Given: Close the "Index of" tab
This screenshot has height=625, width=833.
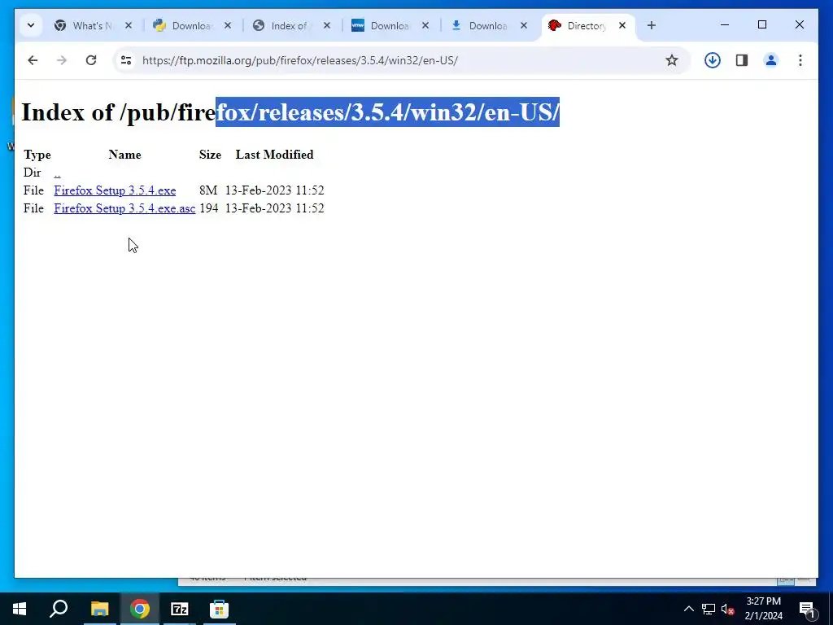Looking at the screenshot, I should pyautogui.click(x=327, y=25).
